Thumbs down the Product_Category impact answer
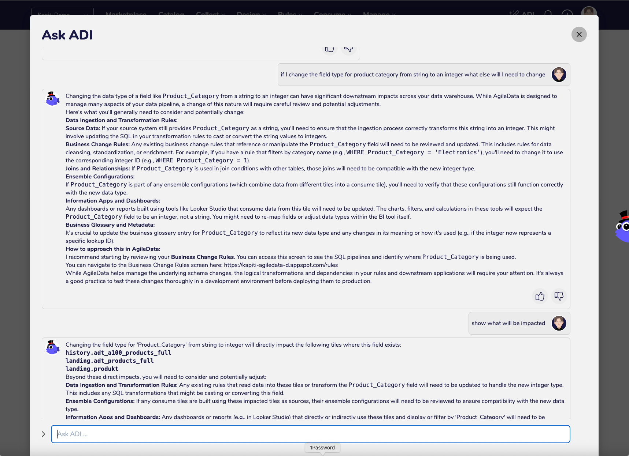This screenshot has height=456, width=629. [559, 296]
